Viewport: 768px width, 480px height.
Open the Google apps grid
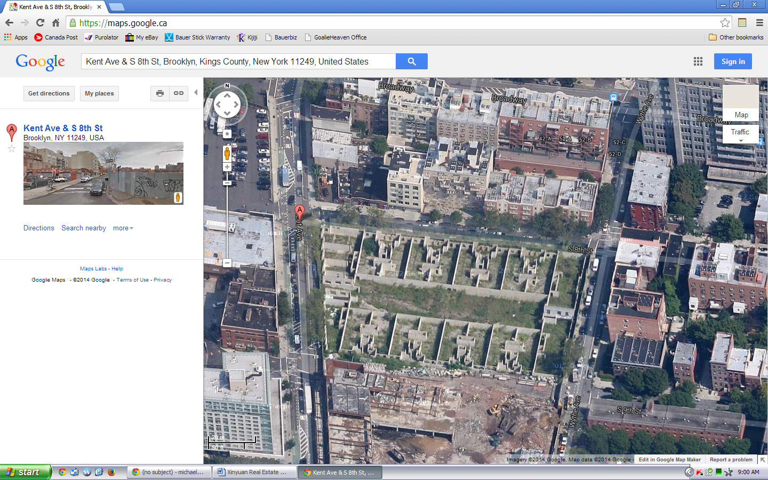[698, 61]
